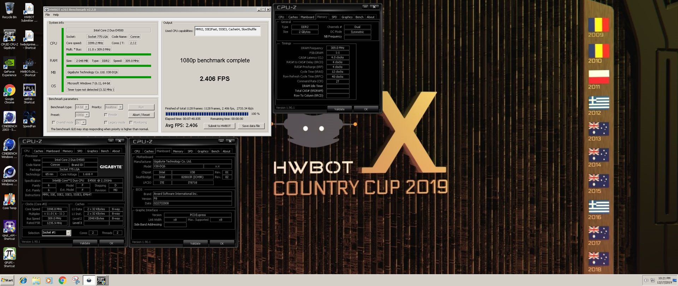The width and height of the screenshot is (678, 286).
Task: Select Bench tab in Mainboard CPU-Z window
Action: coord(215,151)
